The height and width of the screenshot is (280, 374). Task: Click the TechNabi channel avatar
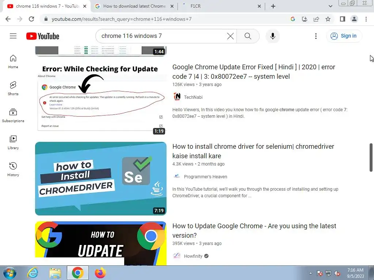177,97
